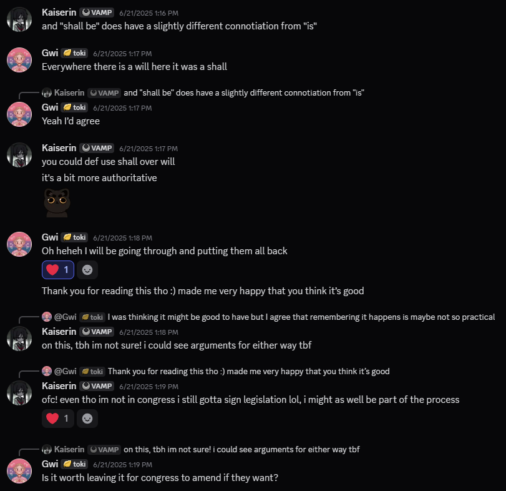The height and width of the screenshot is (491, 506).
Task: Click Kaiserin's avatar beside "you could def use shall"
Action: 19,154
